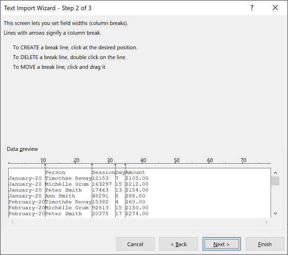Select the column break arrow before Amount column

(125, 165)
